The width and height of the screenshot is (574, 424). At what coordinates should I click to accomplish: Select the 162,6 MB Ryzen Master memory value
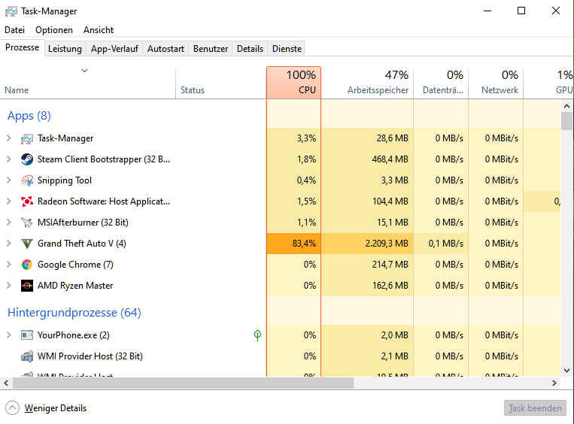click(390, 286)
